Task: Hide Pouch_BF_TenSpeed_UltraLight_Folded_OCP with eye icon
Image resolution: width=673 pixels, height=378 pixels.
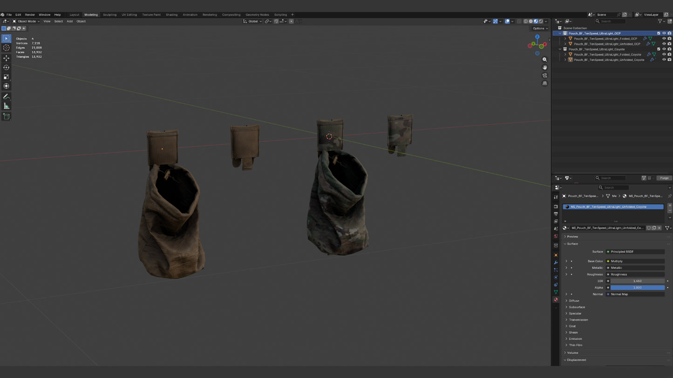Action: pos(664,39)
